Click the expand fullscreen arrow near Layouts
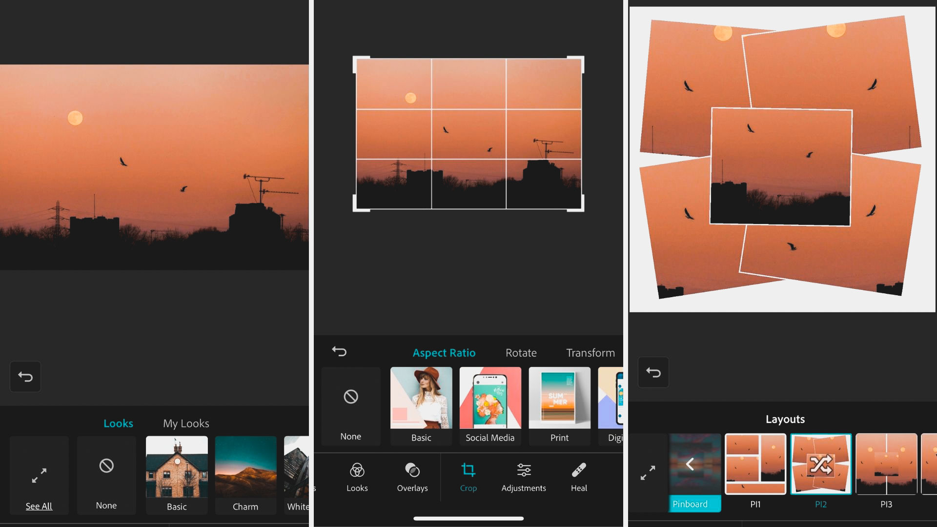 tap(649, 471)
